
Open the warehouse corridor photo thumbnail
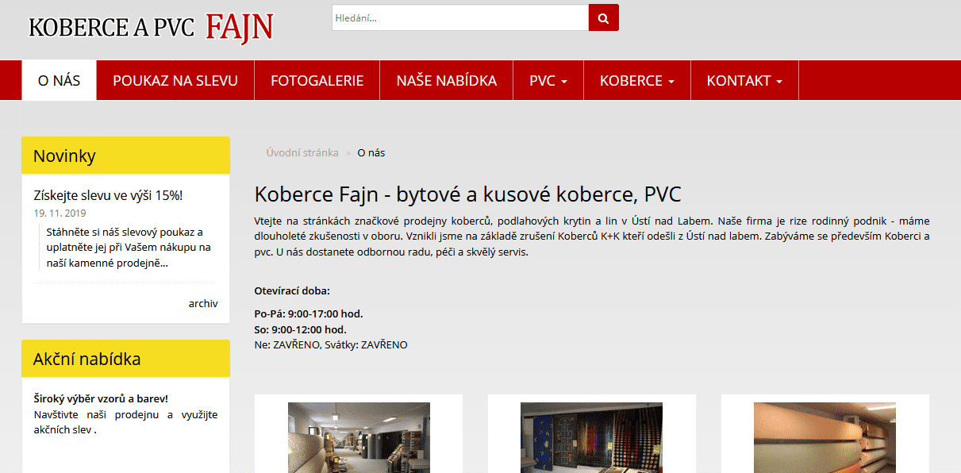[359, 437]
